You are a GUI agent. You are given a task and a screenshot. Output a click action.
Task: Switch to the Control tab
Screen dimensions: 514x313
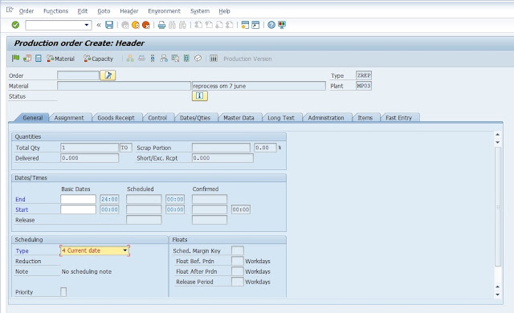pos(157,118)
